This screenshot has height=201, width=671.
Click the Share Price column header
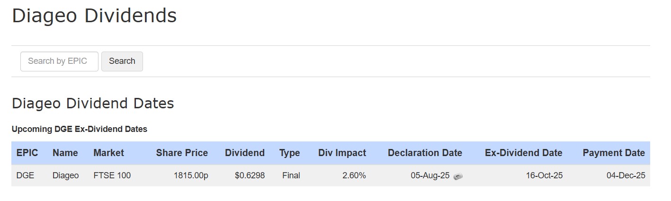pos(182,153)
